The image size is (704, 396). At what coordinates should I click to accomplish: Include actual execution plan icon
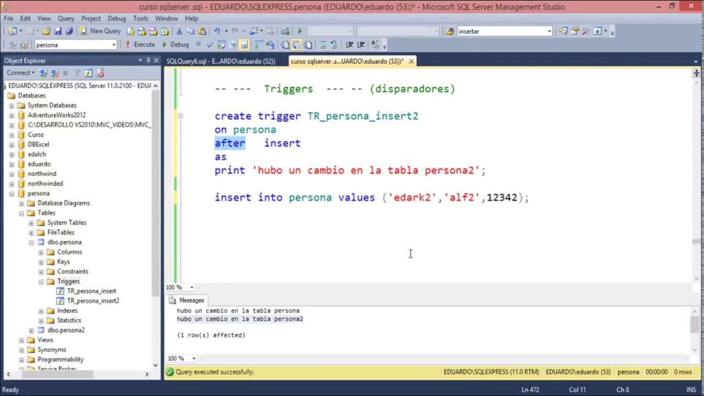click(x=258, y=45)
